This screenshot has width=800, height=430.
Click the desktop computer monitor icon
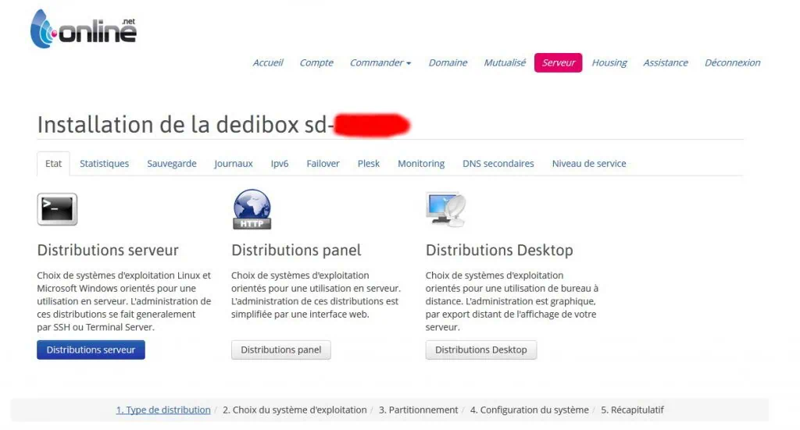pos(445,209)
